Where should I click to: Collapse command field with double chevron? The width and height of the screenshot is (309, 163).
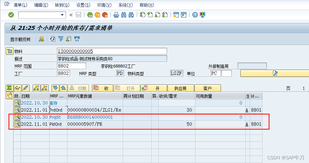pos(71,15)
